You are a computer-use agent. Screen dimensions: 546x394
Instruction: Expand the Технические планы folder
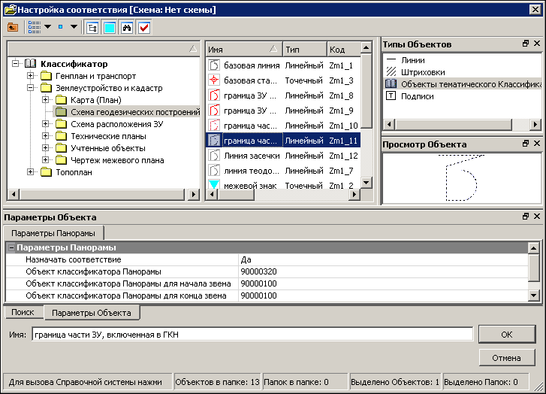[x=46, y=136]
